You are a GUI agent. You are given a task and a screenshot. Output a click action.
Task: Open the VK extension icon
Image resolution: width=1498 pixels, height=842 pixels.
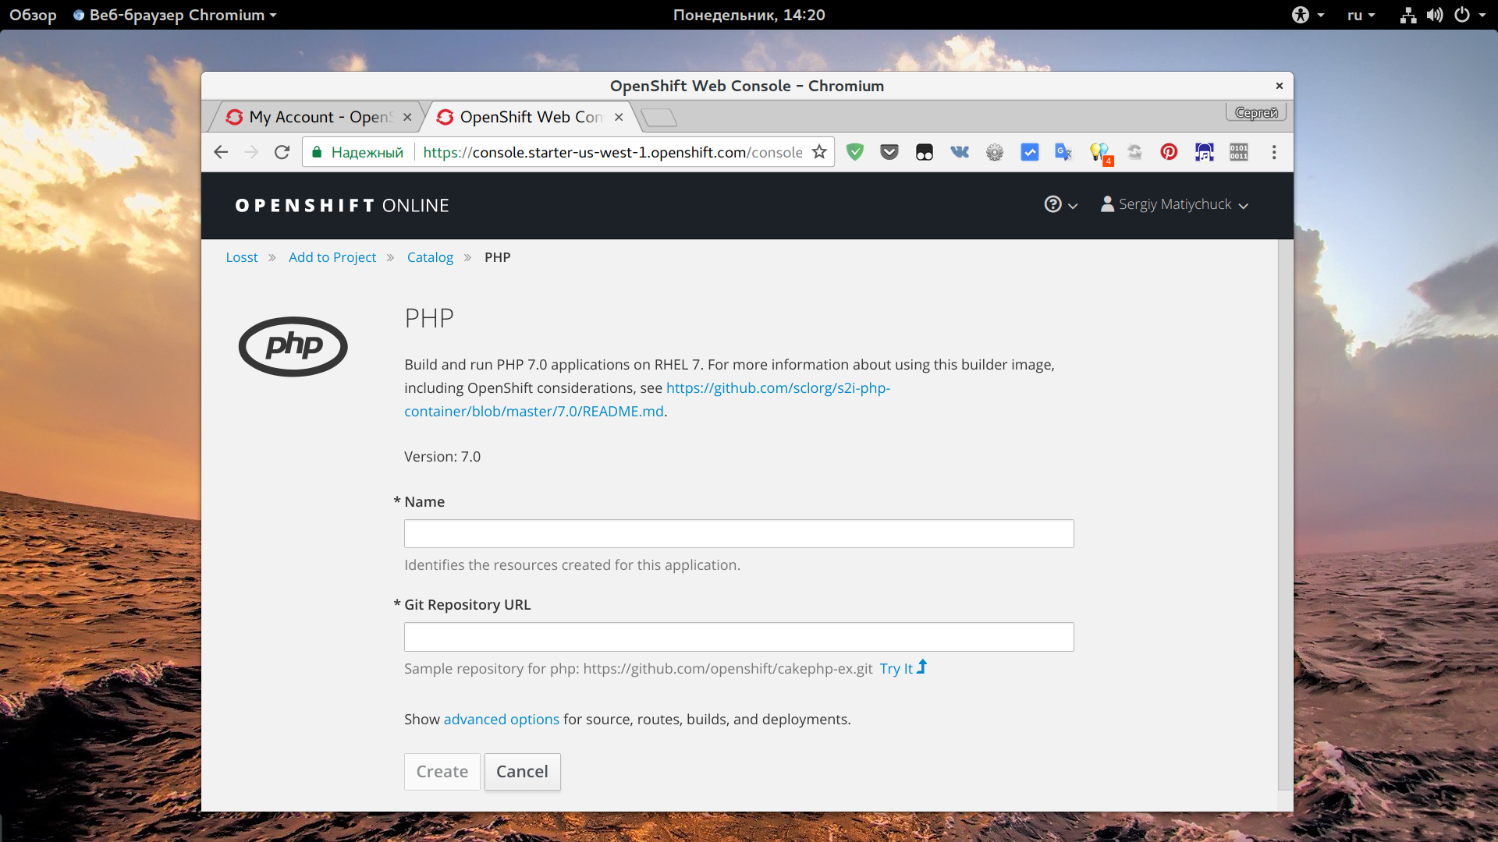(x=959, y=152)
